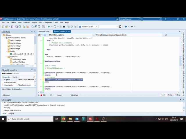Viewport: 186px width, 139px height.
Task: Save the current file with the Save icon
Action: (x=12, y=27)
